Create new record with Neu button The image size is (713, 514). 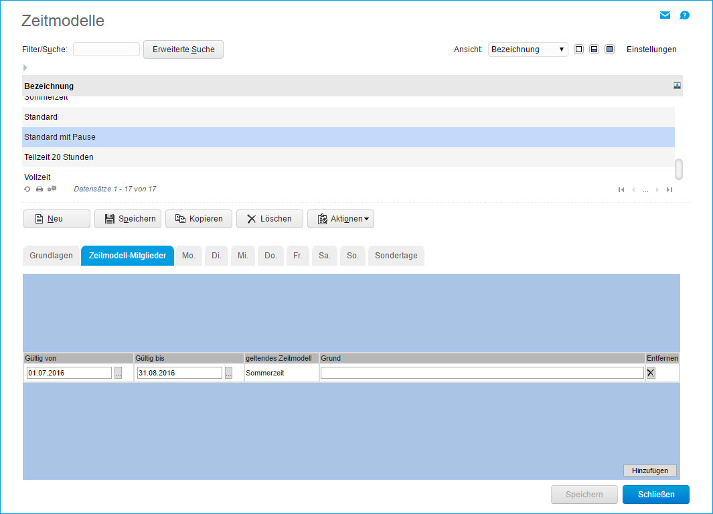pos(57,219)
